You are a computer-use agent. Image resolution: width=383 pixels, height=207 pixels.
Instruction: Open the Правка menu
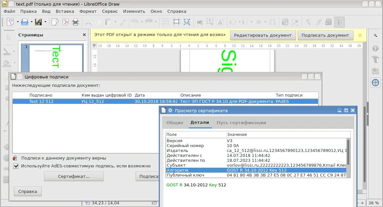pyautogui.click(x=28, y=11)
